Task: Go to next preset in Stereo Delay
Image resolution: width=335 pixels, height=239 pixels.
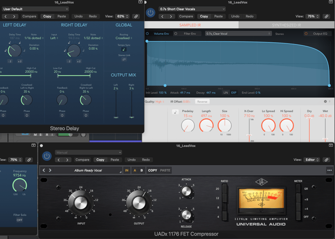Action: pyautogui.click(x=14, y=17)
